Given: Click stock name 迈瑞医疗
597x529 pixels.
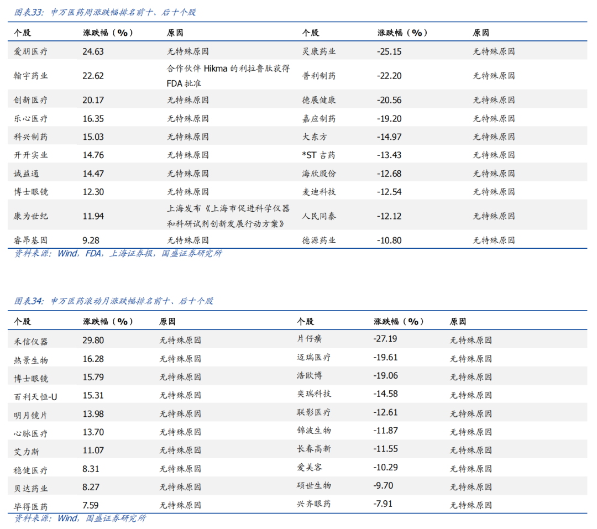Looking at the screenshot, I should 314,357.
